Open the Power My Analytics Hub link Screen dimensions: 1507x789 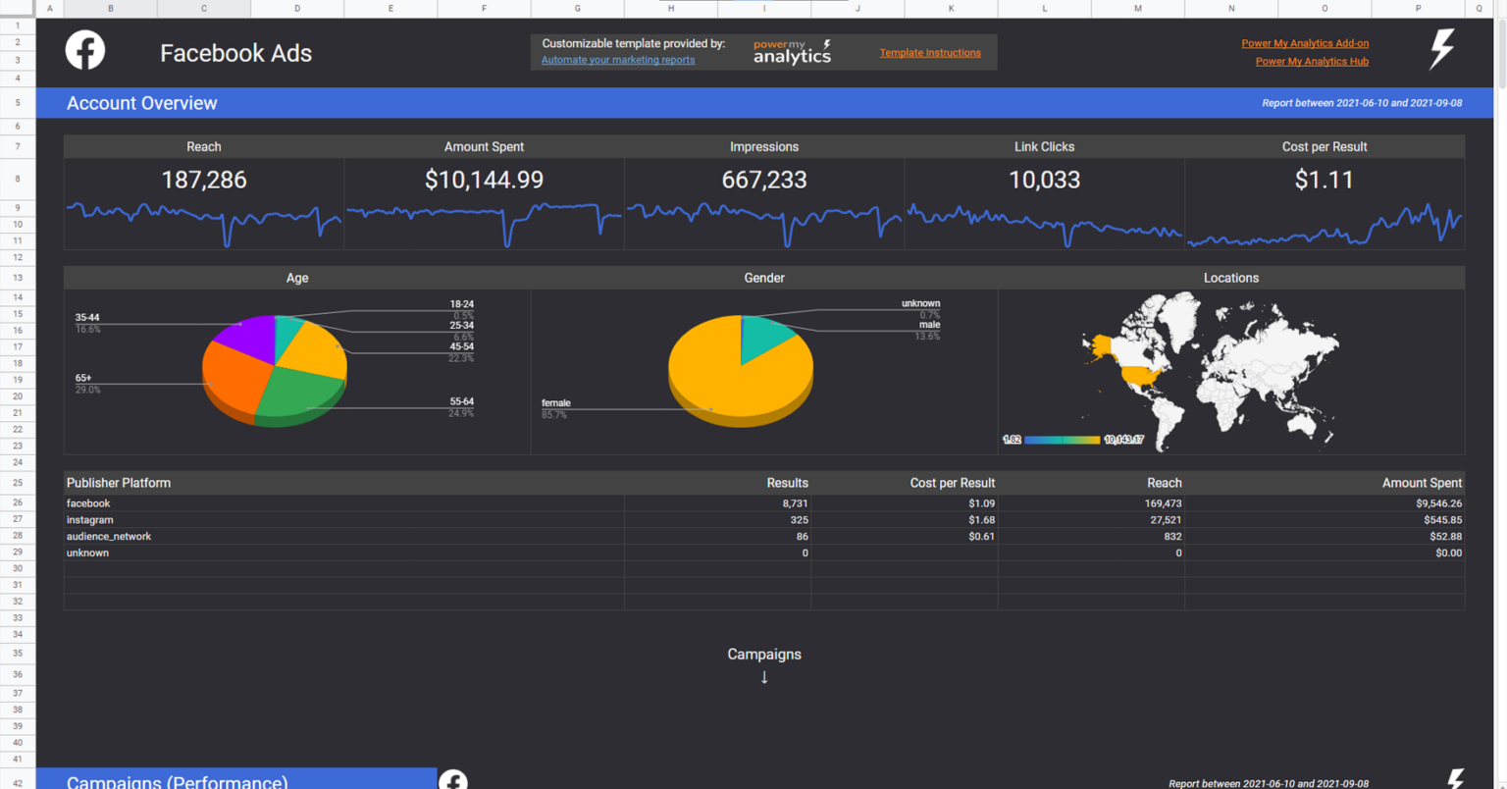[1312, 61]
